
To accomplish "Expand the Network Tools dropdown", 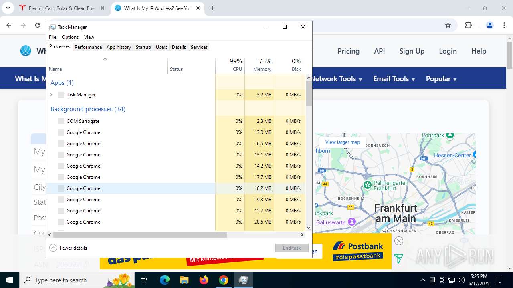I will (337, 79).
